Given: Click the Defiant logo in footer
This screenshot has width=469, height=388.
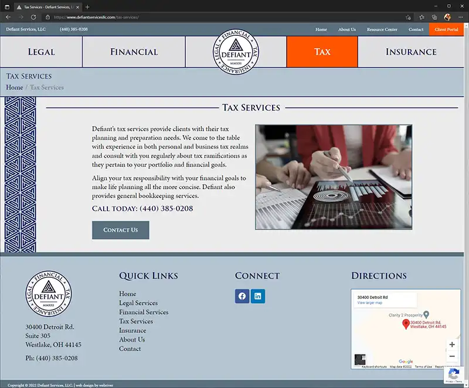Looking at the screenshot, I should (x=49, y=294).
